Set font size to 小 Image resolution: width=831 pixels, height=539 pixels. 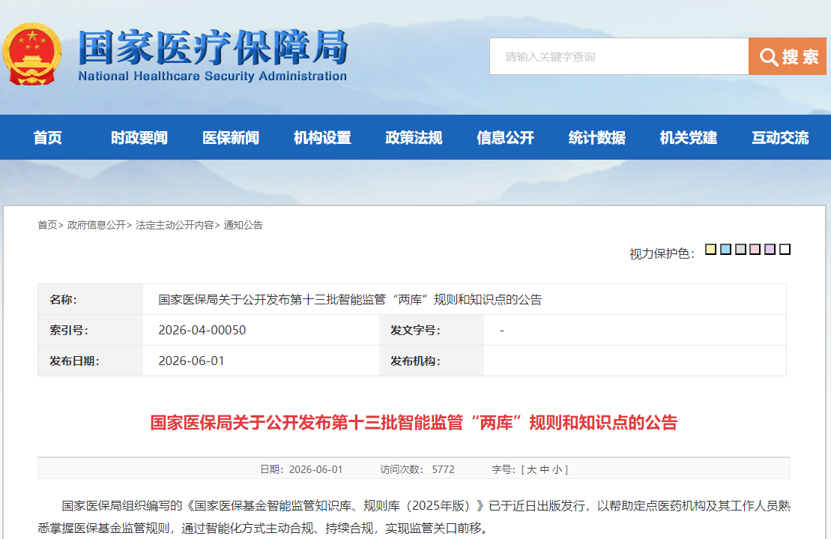(557, 469)
